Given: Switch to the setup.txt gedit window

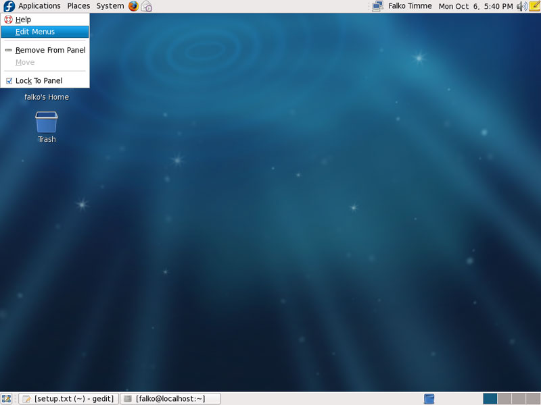Looking at the screenshot, I should (x=68, y=399).
